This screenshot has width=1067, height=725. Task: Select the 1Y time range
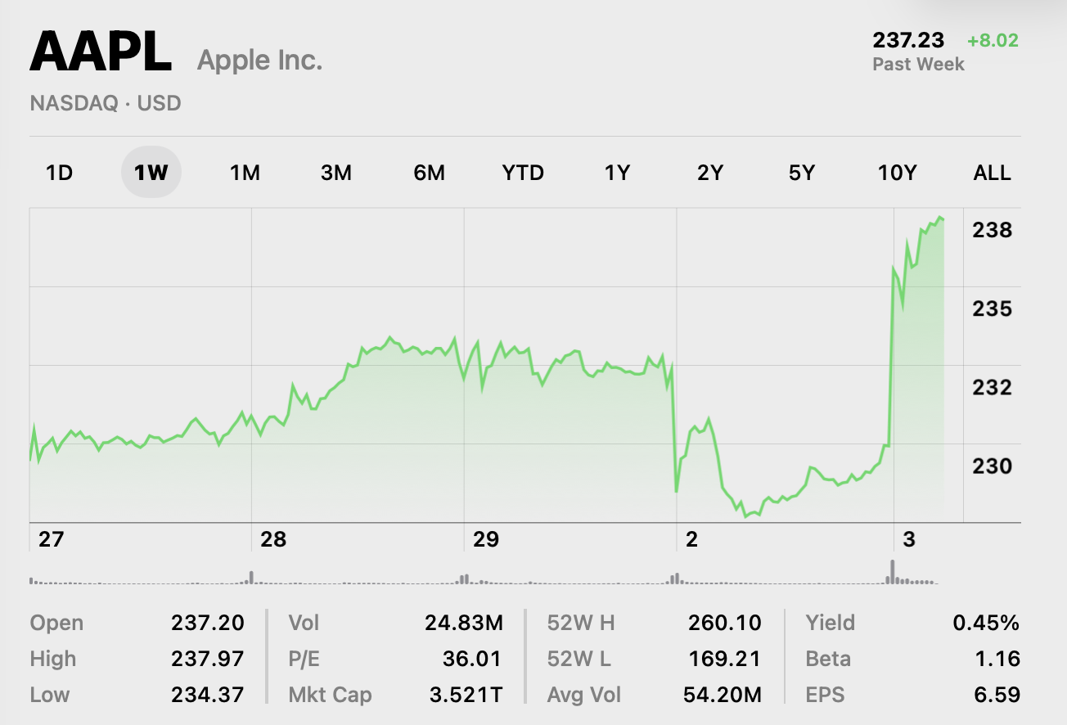click(x=617, y=173)
